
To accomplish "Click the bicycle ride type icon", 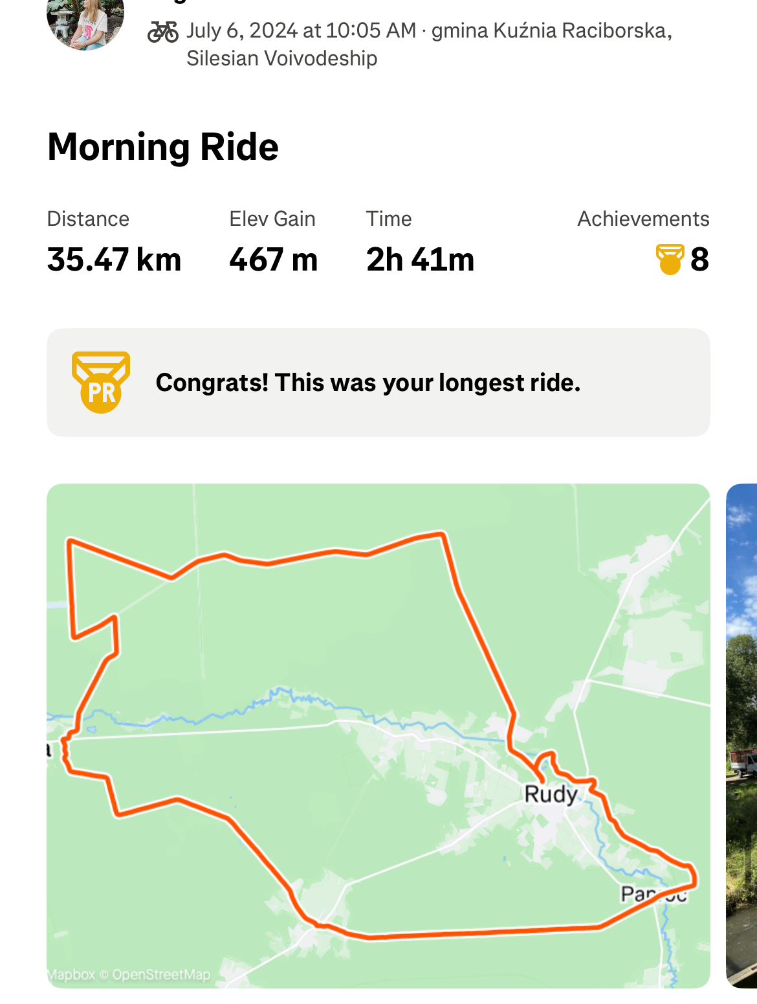I will (163, 32).
